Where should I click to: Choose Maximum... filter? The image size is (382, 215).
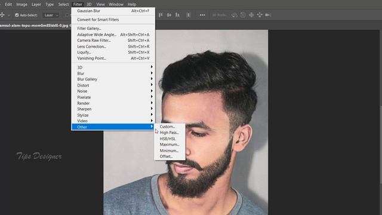pos(170,145)
